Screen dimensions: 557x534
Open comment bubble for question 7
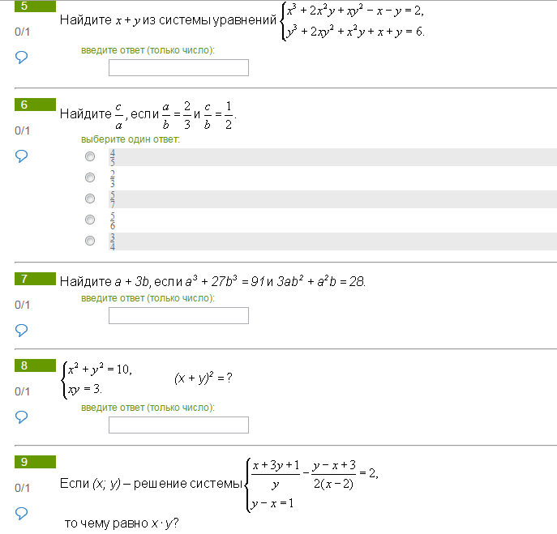(21, 330)
